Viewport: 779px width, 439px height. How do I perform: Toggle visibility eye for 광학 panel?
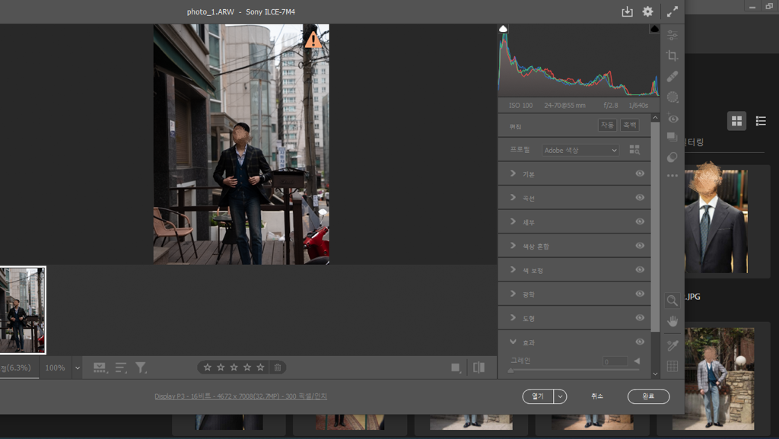(640, 294)
